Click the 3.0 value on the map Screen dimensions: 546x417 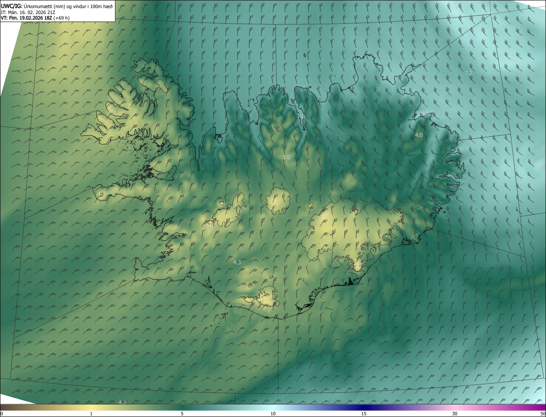(286, 157)
